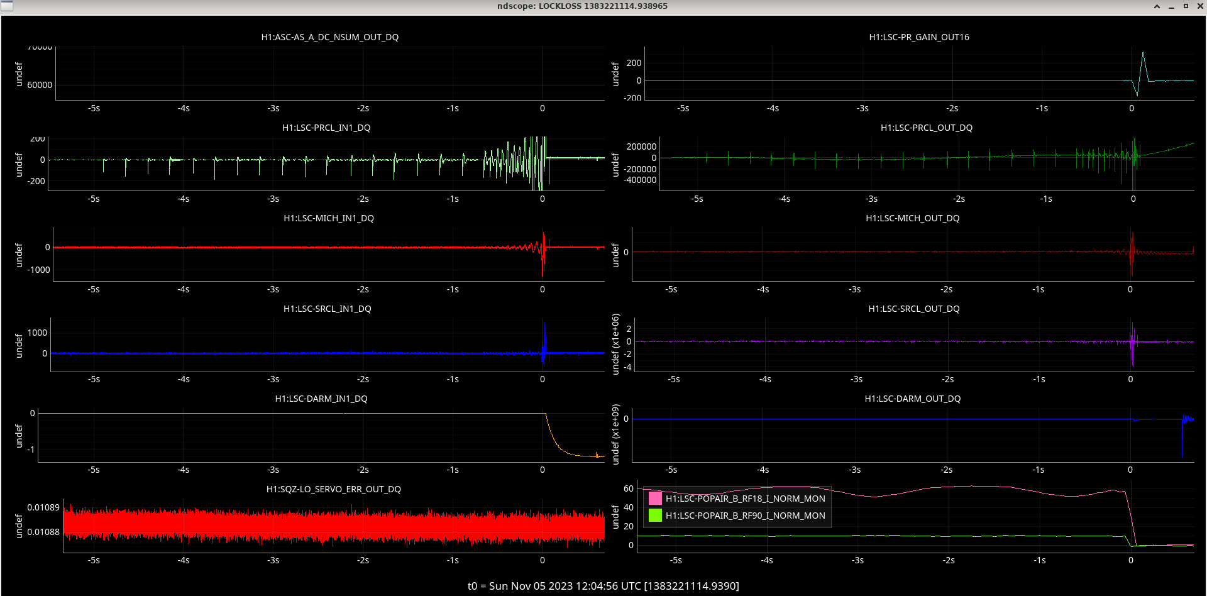This screenshot has width=1207, height=596.
Task: Click the window menu icon in title bar
Action: (6, 6)
